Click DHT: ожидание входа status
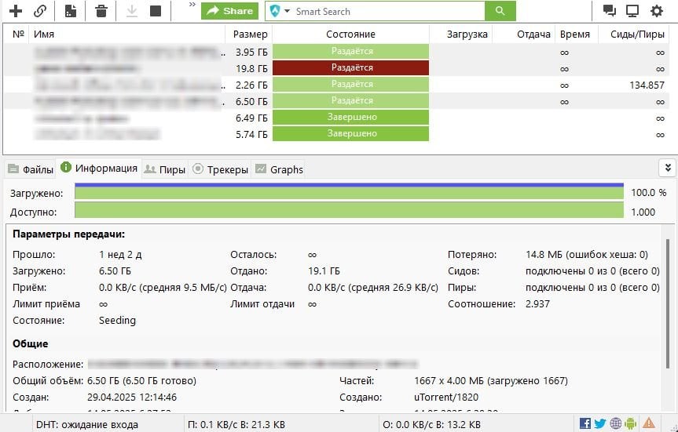The height and width of the screenshot is (432, 678). (87, 425)
